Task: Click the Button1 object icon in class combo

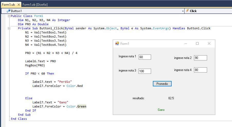Action: 8,11
